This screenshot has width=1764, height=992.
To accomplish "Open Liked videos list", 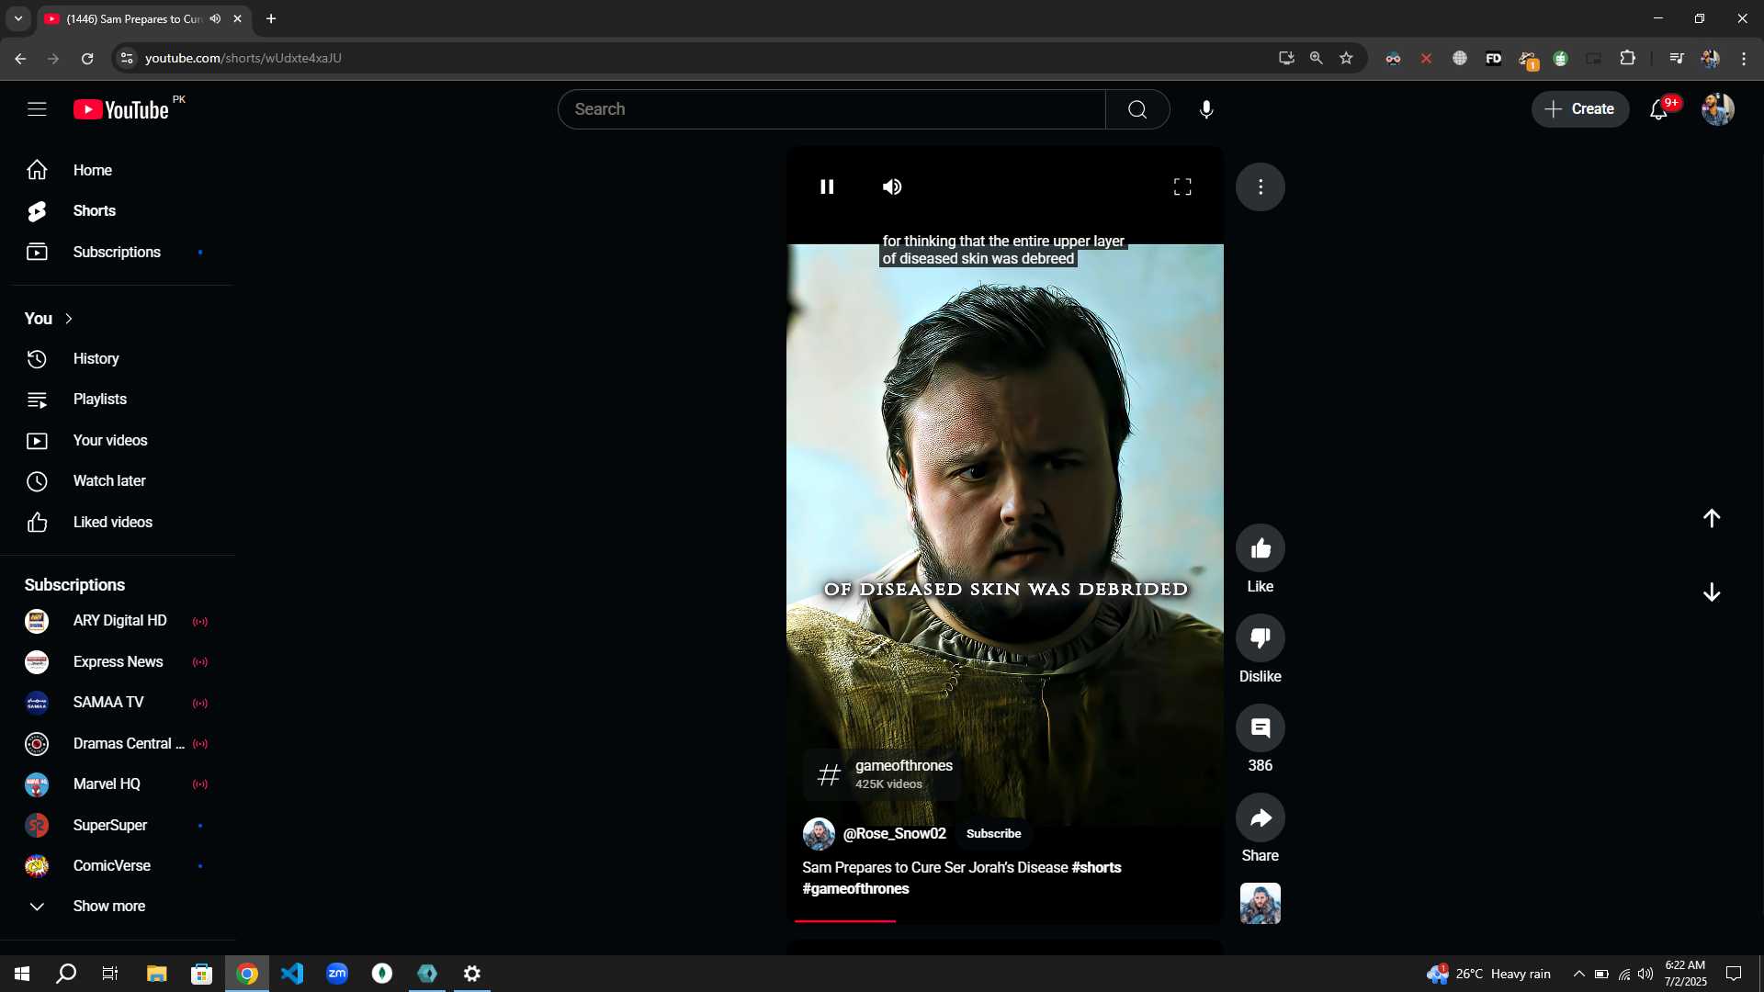I will click(118, 523).
